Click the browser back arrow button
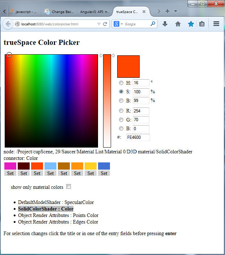The width and height of the screenshot is (225, 255). pyautogui.click(x=8, y=24)
